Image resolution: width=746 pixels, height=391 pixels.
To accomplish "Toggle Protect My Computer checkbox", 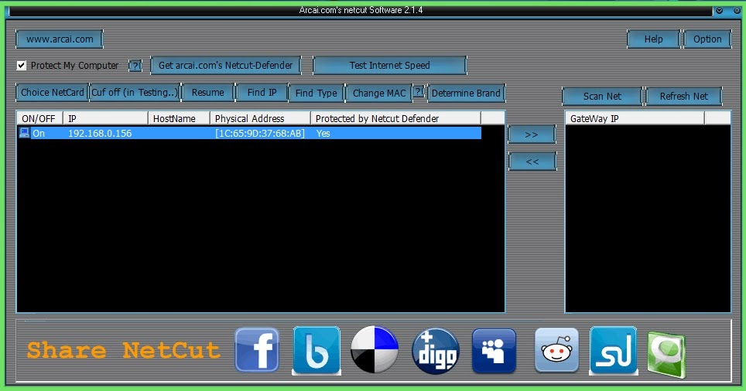I will (x=22, y=65).
